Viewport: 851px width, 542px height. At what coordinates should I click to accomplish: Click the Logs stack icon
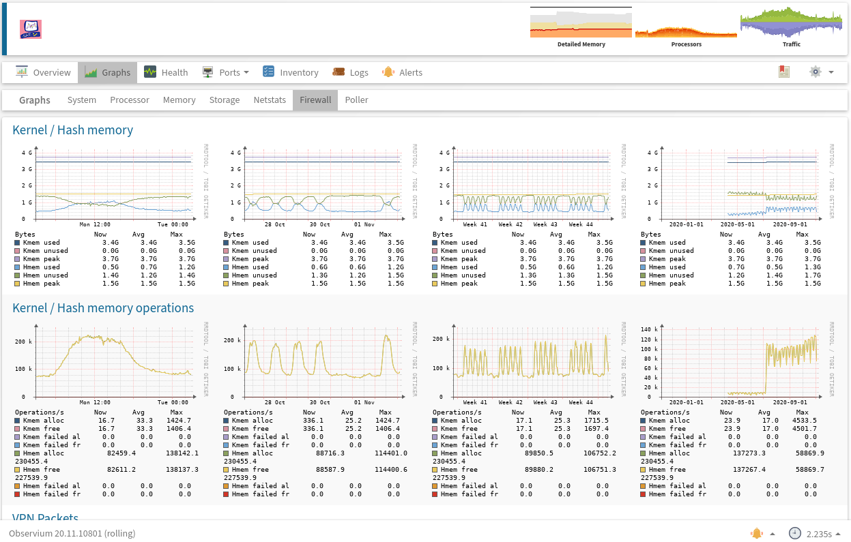click(338, 72)
